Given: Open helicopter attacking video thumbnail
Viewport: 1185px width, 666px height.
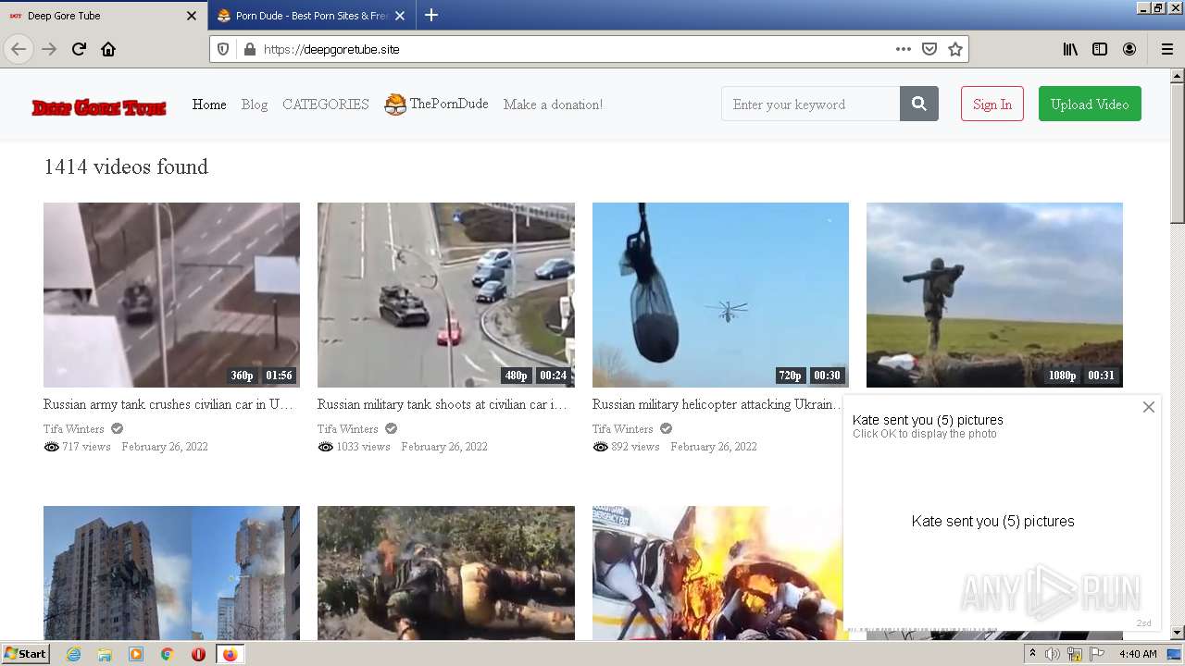Looking at the screenshot, I should click(x=720, y=295).
